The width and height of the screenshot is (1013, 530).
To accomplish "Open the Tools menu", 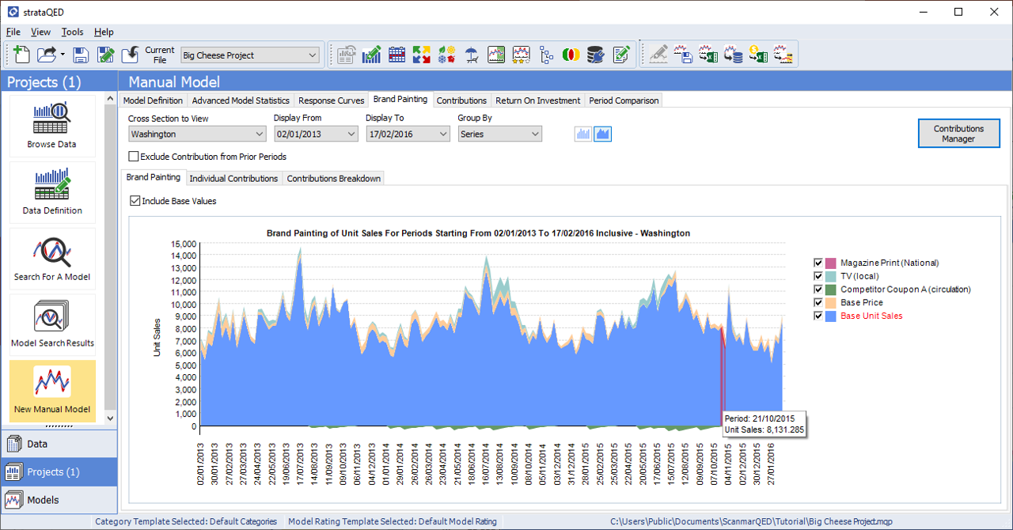I will point(72,32).
